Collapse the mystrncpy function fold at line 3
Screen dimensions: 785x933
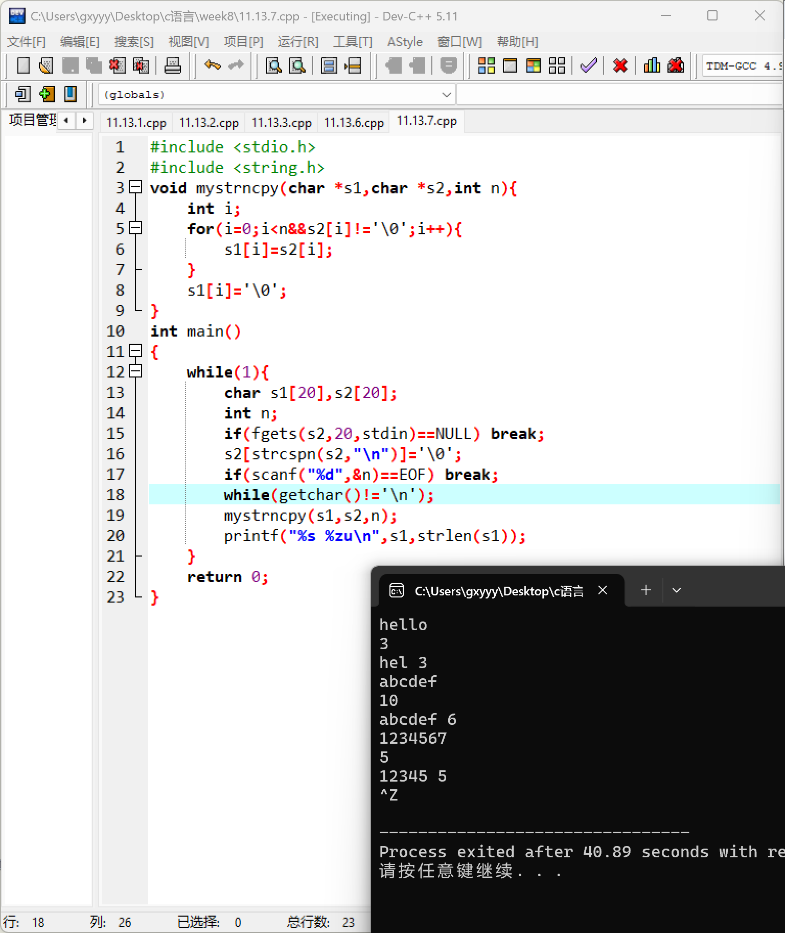(x=135, y=187)
